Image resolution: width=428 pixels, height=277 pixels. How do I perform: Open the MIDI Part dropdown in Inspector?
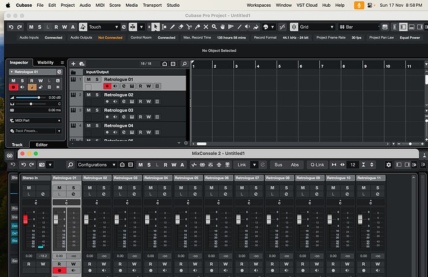click(35, 120)
